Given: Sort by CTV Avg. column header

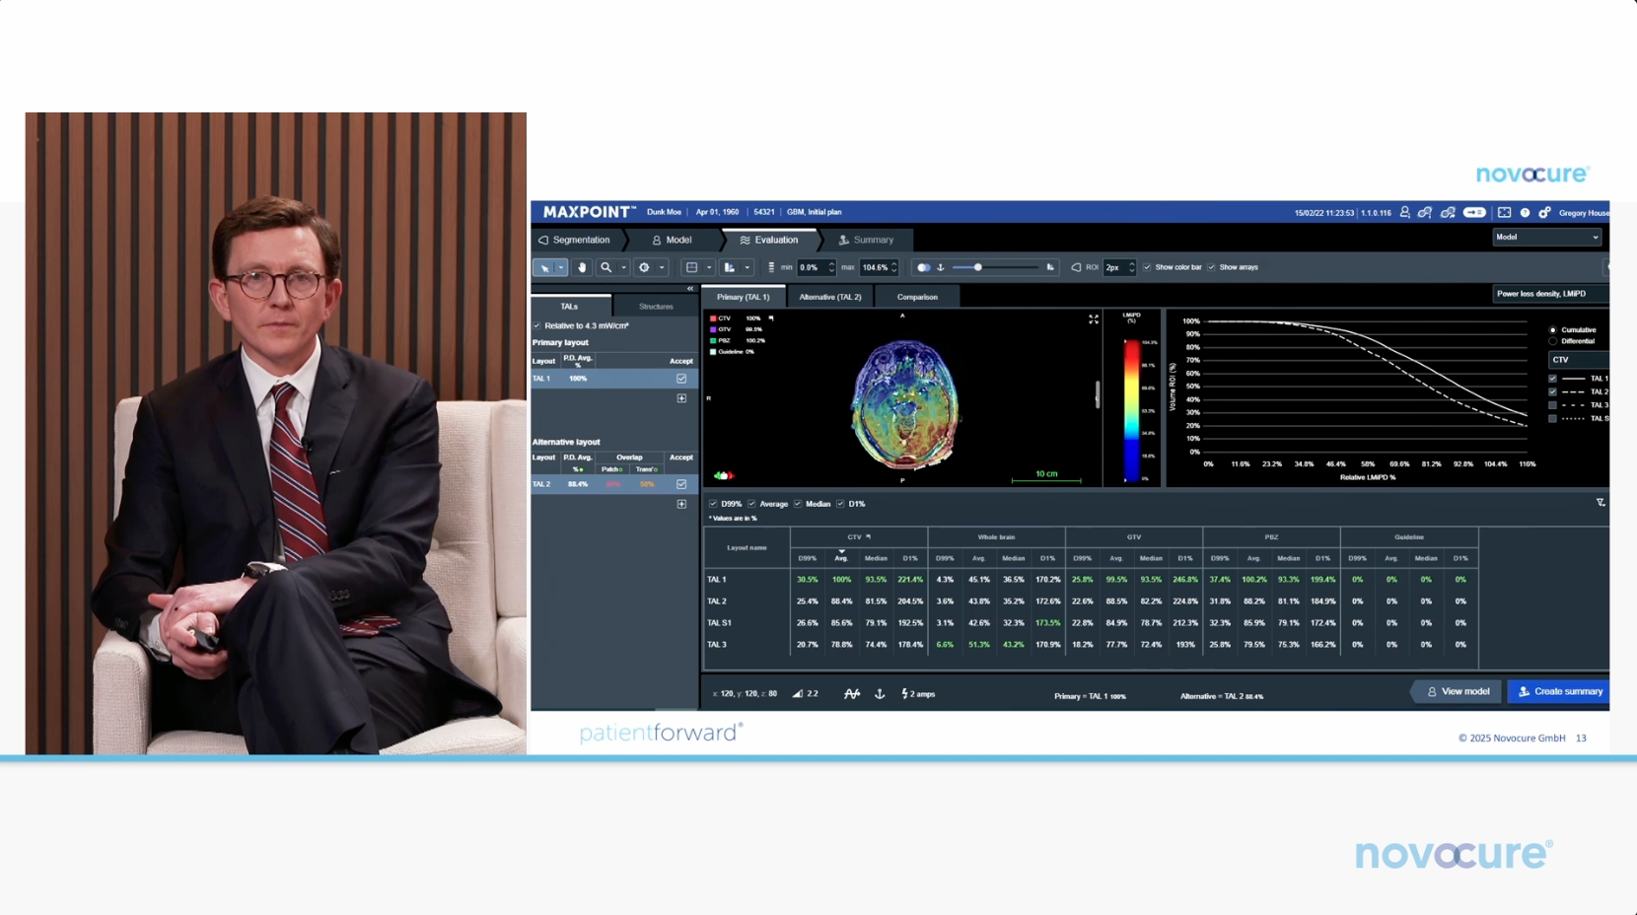Looking at the screenshot, I should 841,558.
